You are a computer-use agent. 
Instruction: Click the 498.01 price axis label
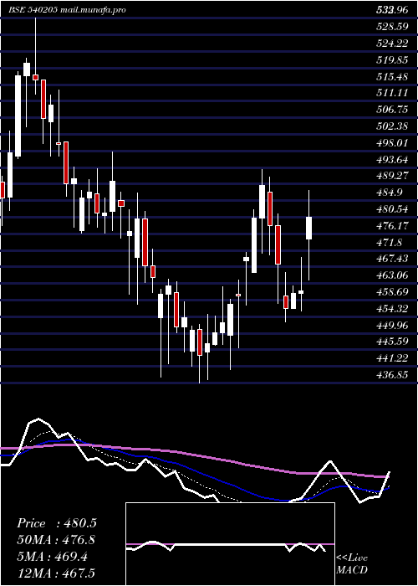[x=392, y=143]
